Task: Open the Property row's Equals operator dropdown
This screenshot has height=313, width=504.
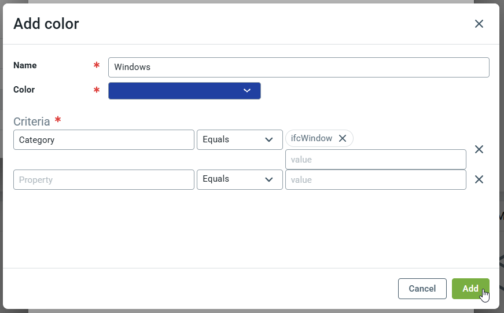Action: point(239,179)
